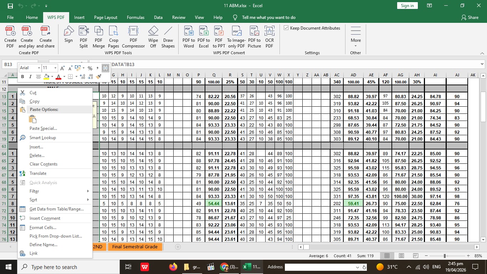Click the red font color button

[x=59, y=77]
